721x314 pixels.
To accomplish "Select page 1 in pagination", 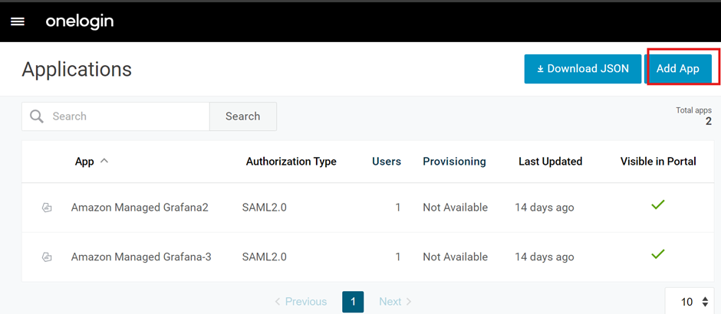I will [353, 302].
